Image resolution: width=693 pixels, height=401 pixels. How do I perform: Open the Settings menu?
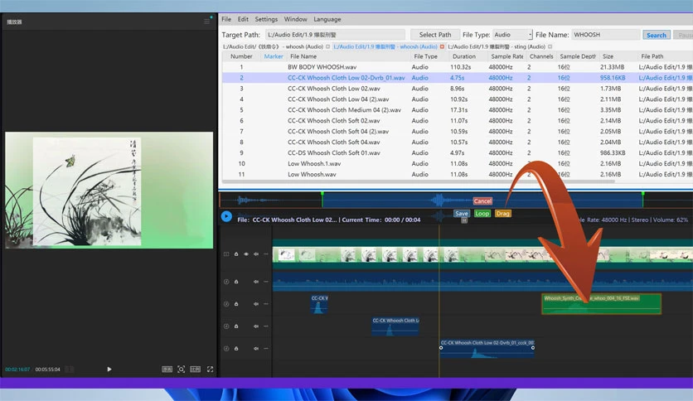pyautogui.click(x=266, y=19)
